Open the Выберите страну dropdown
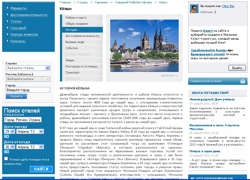Image resolution: width=250 pixels, height=180 pixels. [28, 68]
